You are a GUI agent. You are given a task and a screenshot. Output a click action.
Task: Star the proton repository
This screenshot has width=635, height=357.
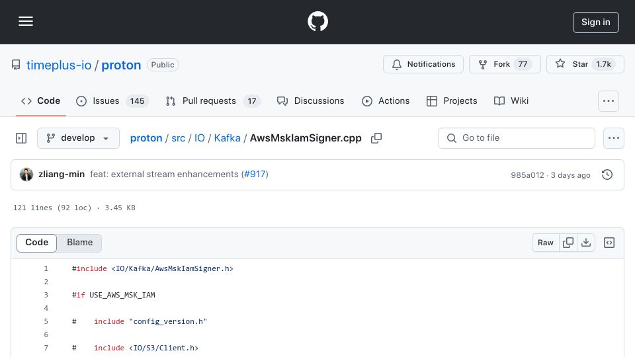click(x=585, y=64)
